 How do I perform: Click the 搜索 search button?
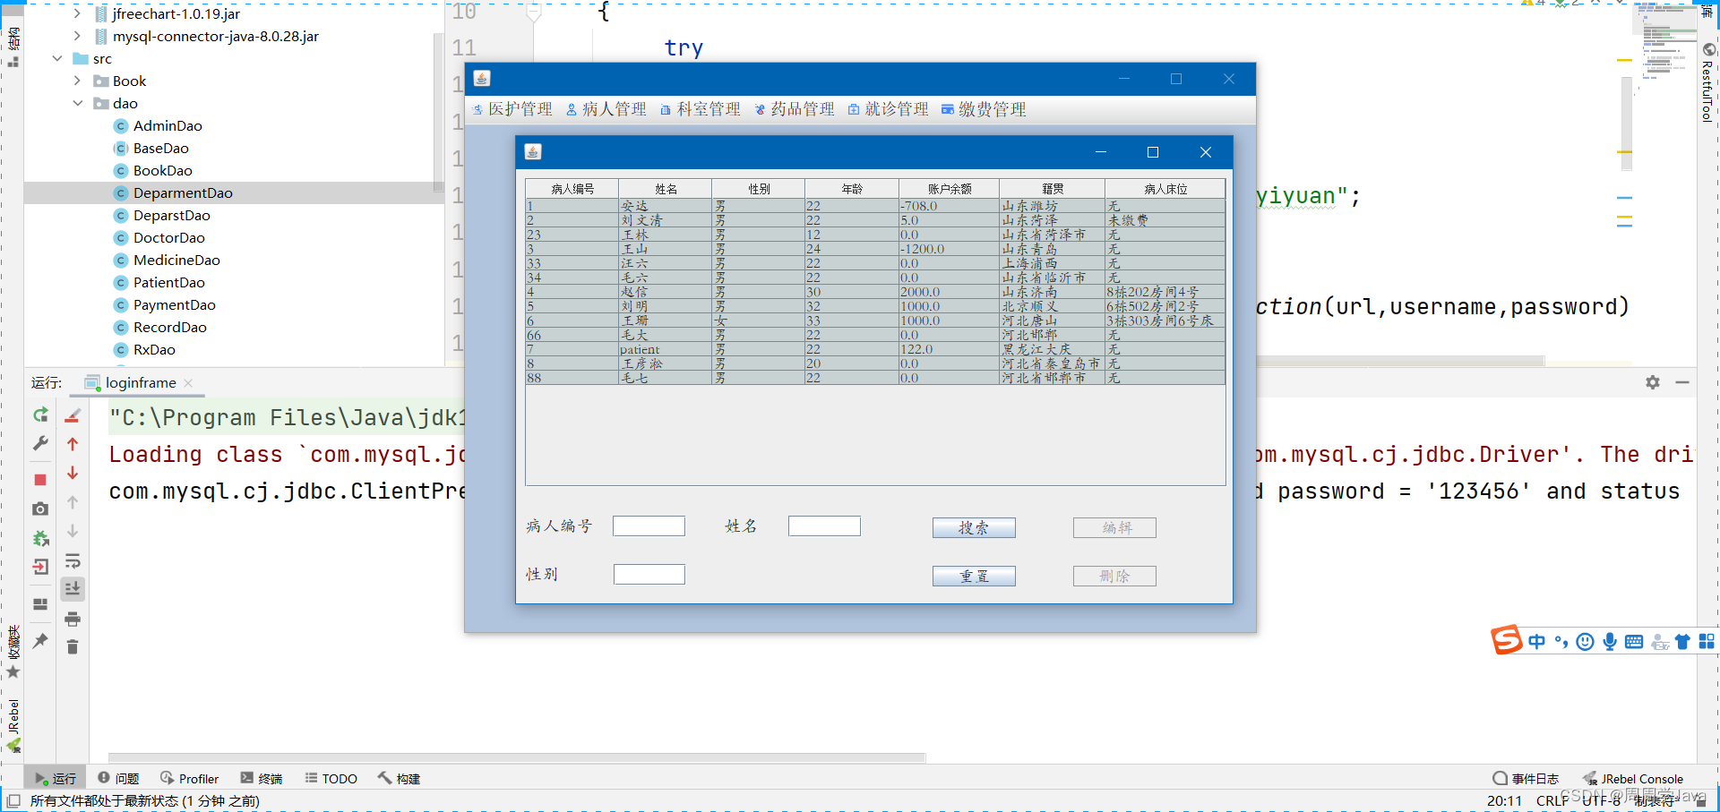(974, 527)
